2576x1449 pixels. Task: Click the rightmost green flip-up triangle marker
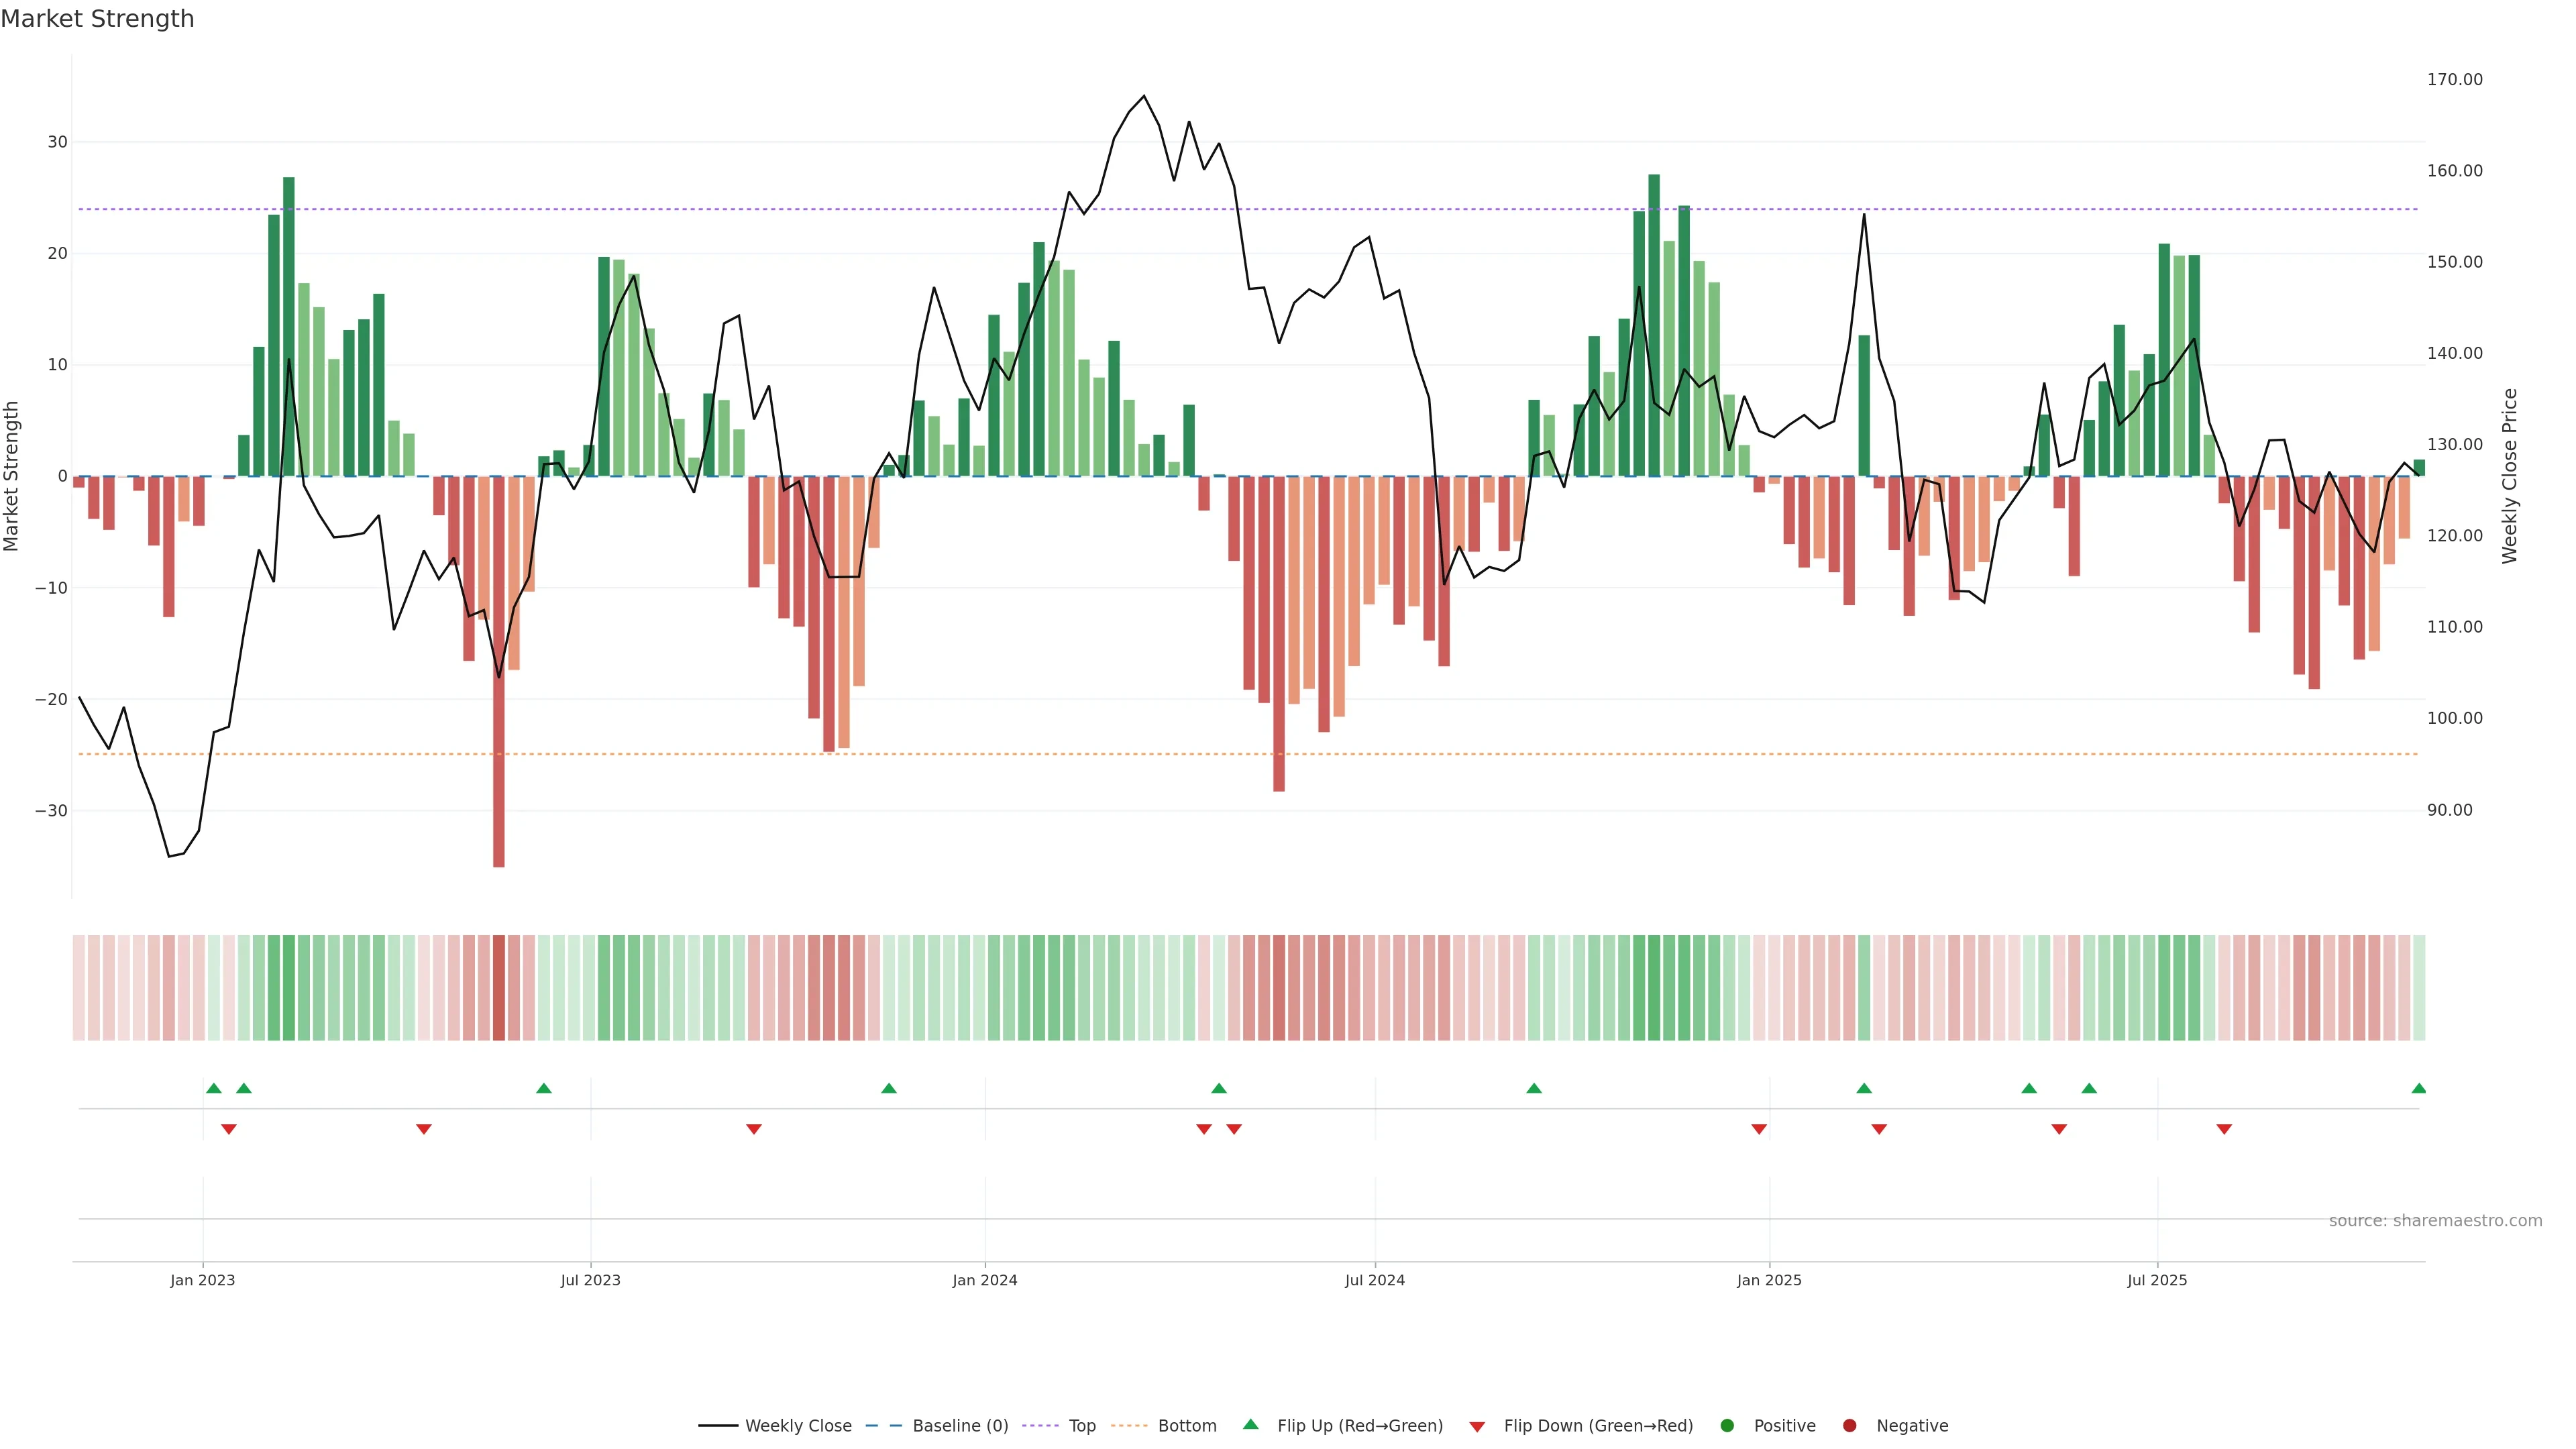coord(2418,1088)
